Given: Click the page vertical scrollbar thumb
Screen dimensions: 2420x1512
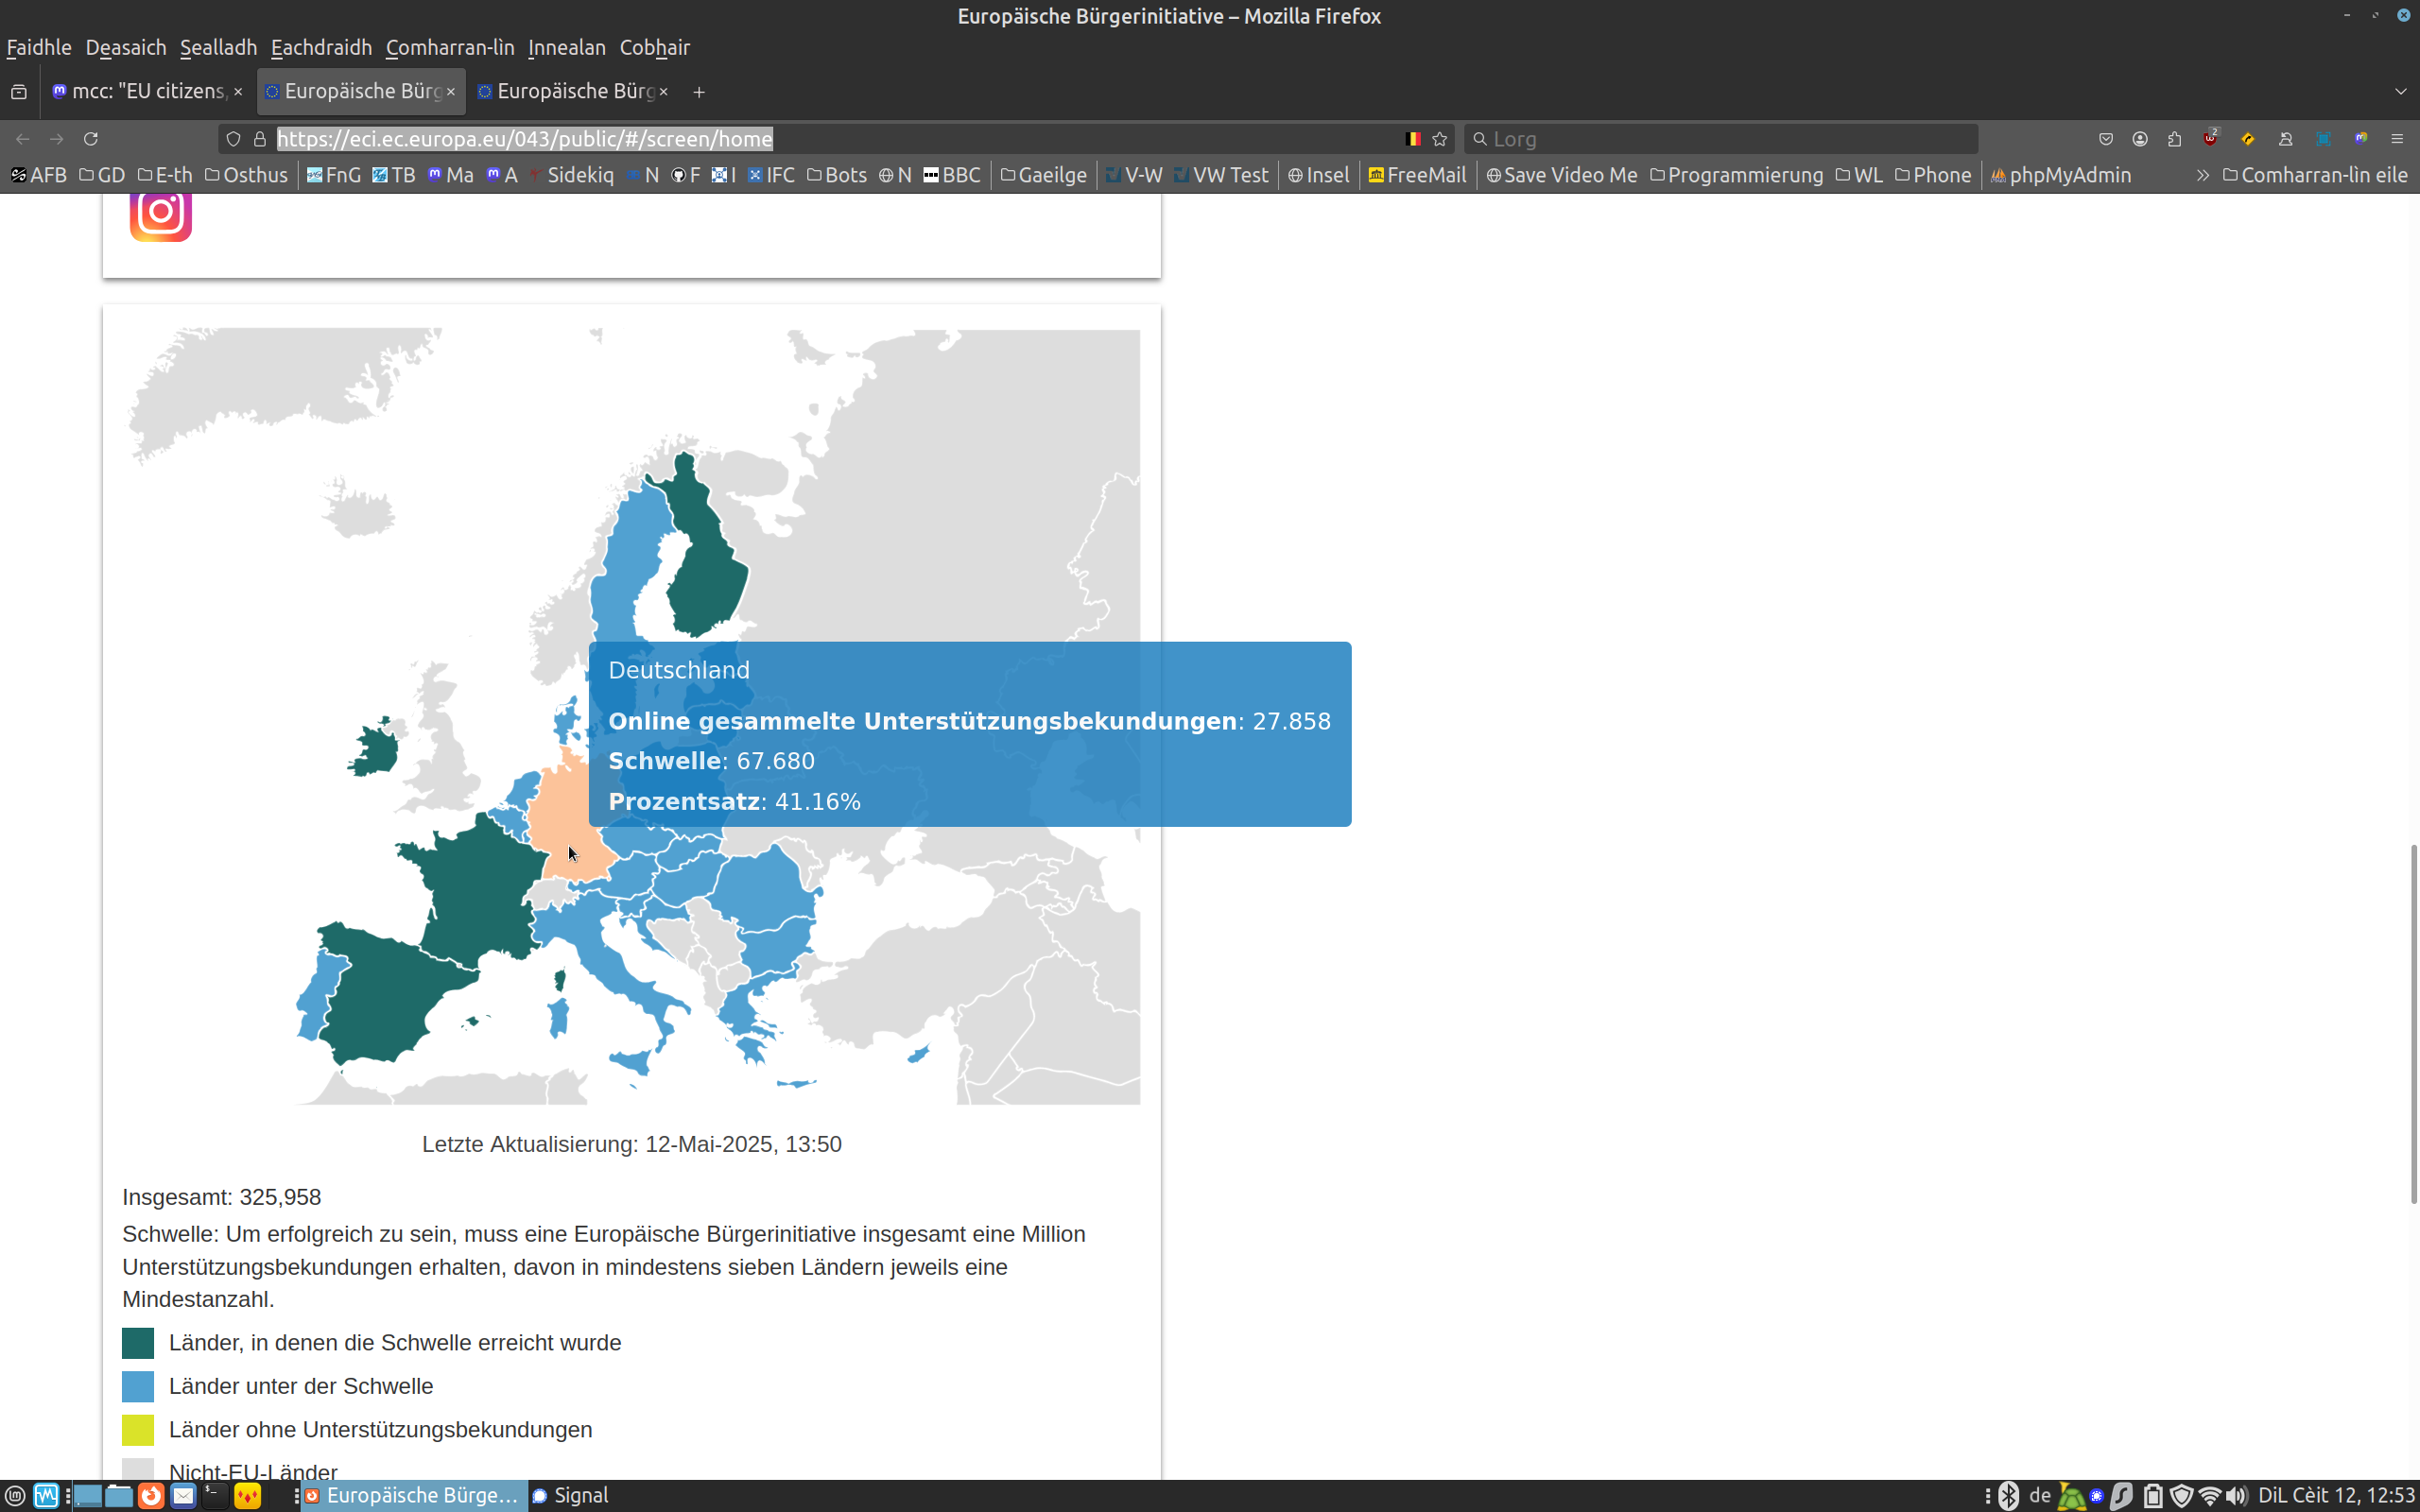Looking at the screenshot, I should [x=2413, y=1024].
